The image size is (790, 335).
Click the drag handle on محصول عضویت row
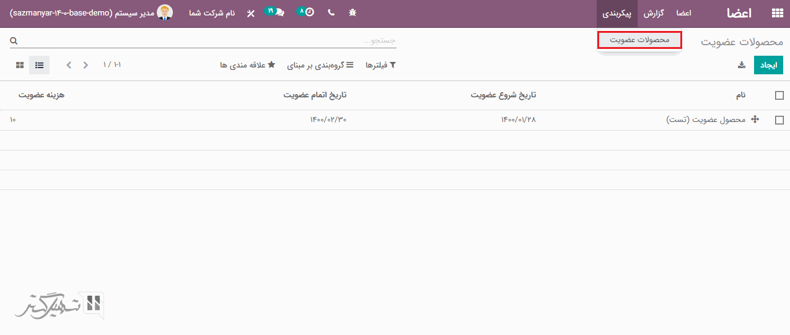[x=755, y=120]
